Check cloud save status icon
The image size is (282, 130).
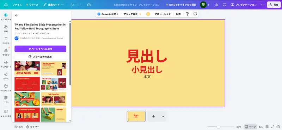(x=89, y=5)
